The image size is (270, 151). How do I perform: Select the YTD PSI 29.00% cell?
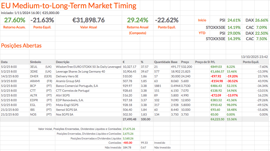point(234,33)
